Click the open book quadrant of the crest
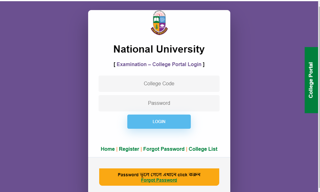 click(x=156, y=20)
